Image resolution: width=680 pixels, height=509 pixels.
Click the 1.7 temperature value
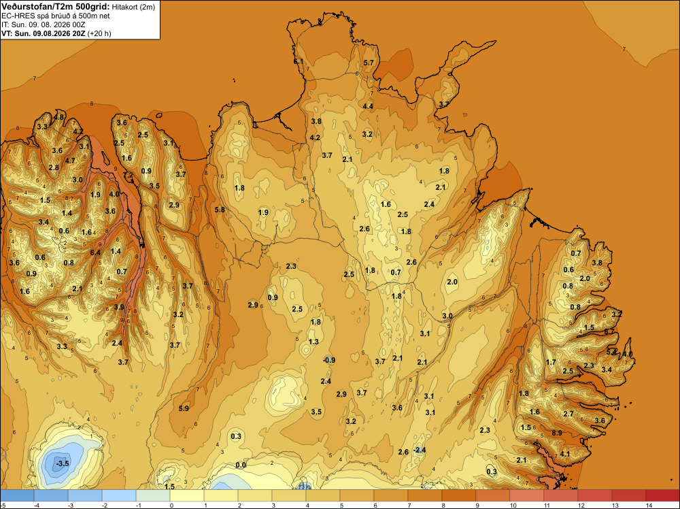(551, 362)
